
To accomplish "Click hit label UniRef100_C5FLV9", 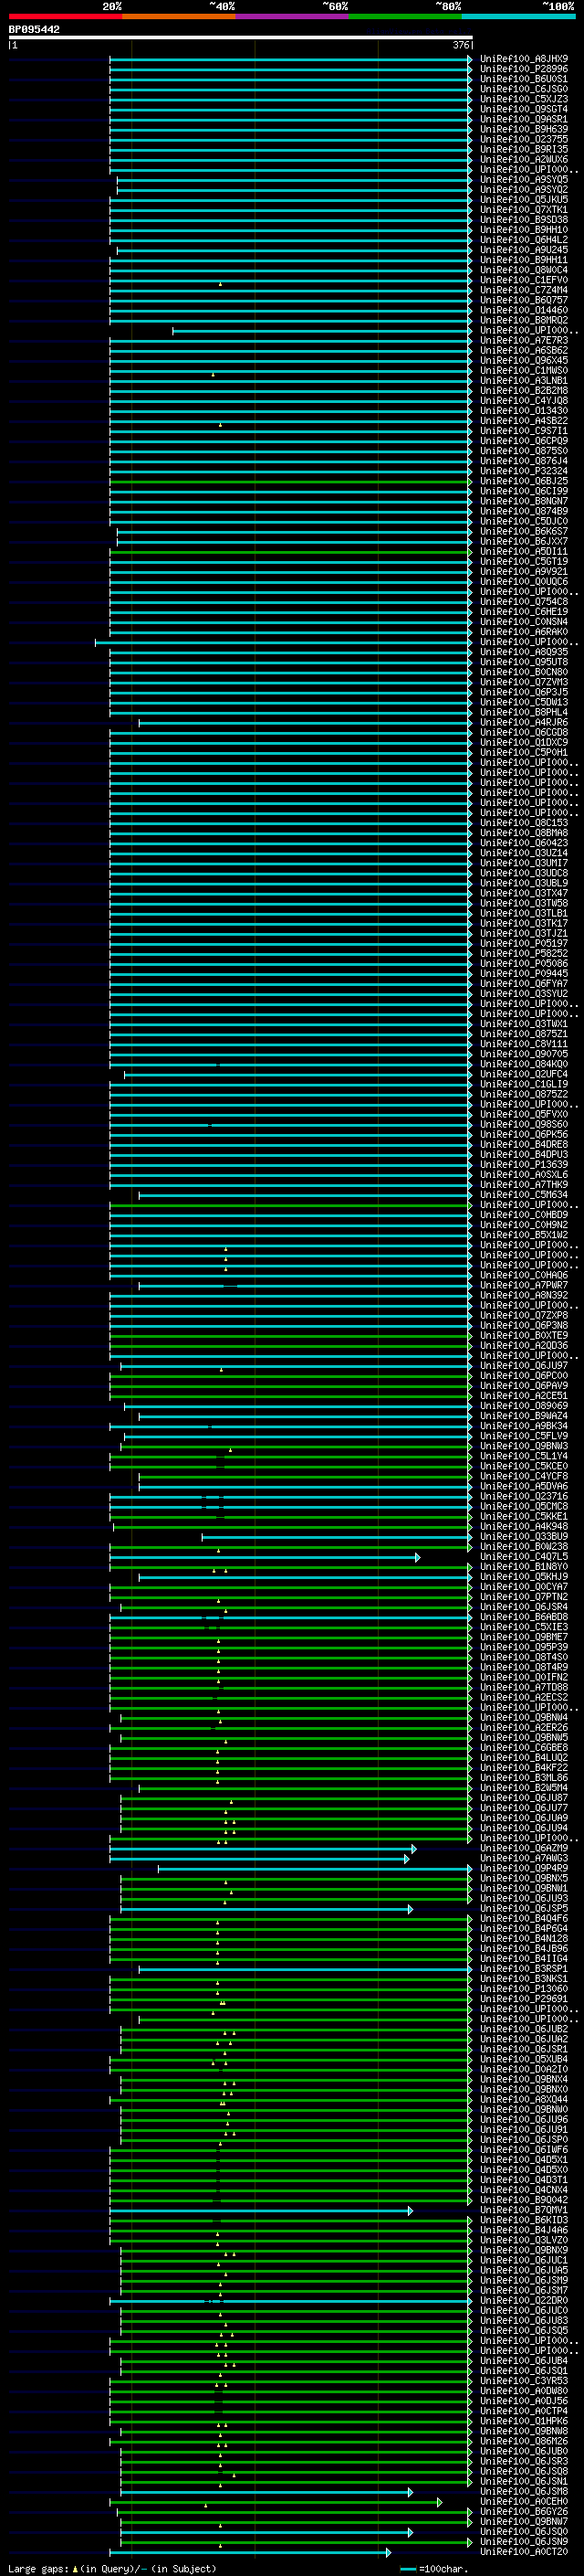I will pos(524,1436).
